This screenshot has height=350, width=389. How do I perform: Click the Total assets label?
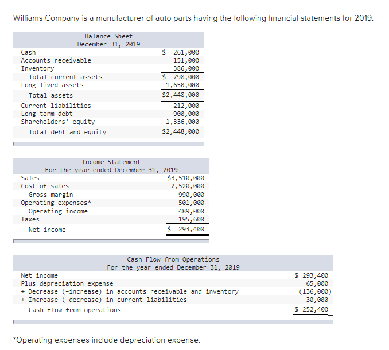pyautogui.click(x=50, y=95)
